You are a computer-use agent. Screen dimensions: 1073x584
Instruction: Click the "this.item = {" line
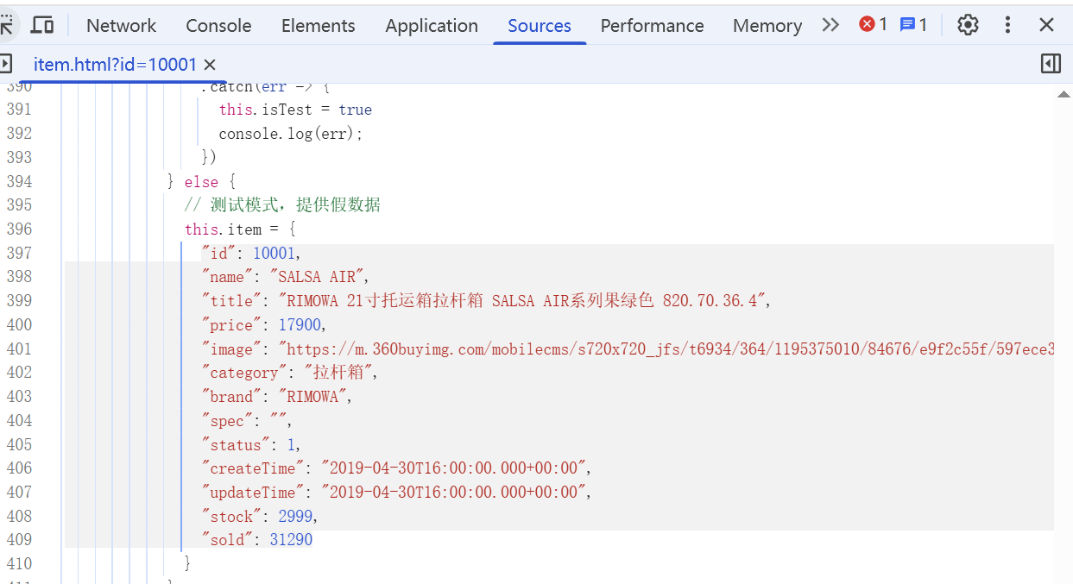pyautogui.click(x=240, y=229)
